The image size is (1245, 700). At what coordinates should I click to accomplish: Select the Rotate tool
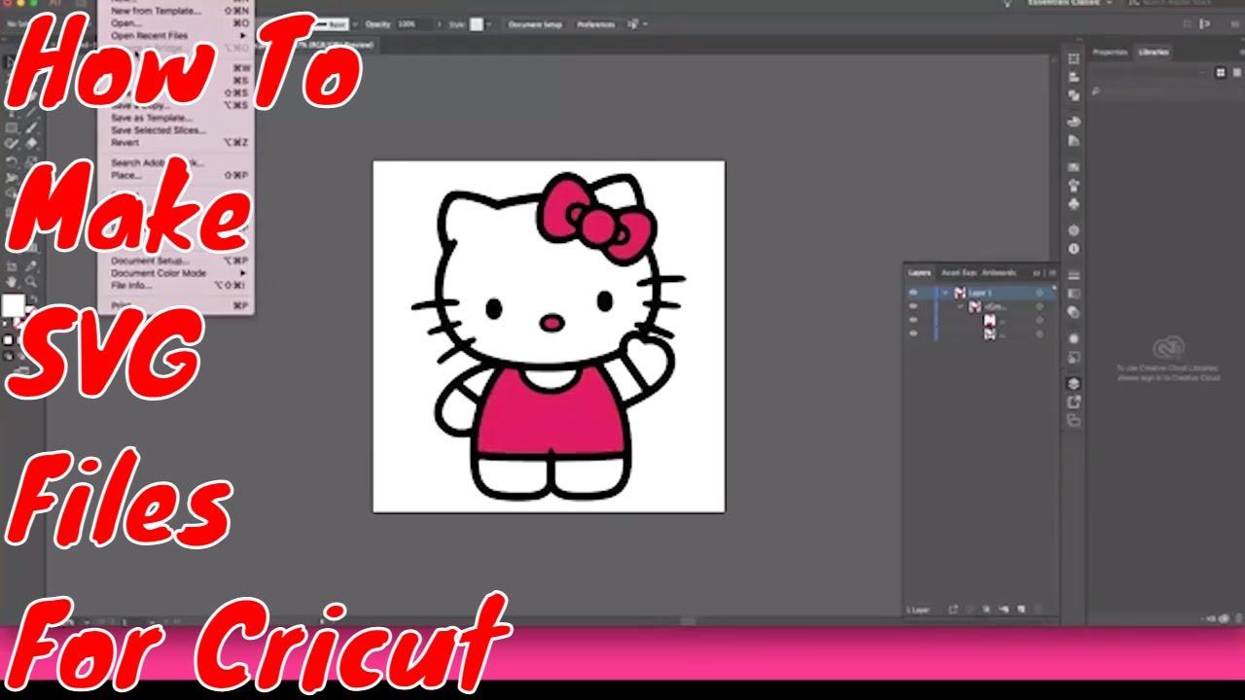pyautogui.click(x=11, y=162)
